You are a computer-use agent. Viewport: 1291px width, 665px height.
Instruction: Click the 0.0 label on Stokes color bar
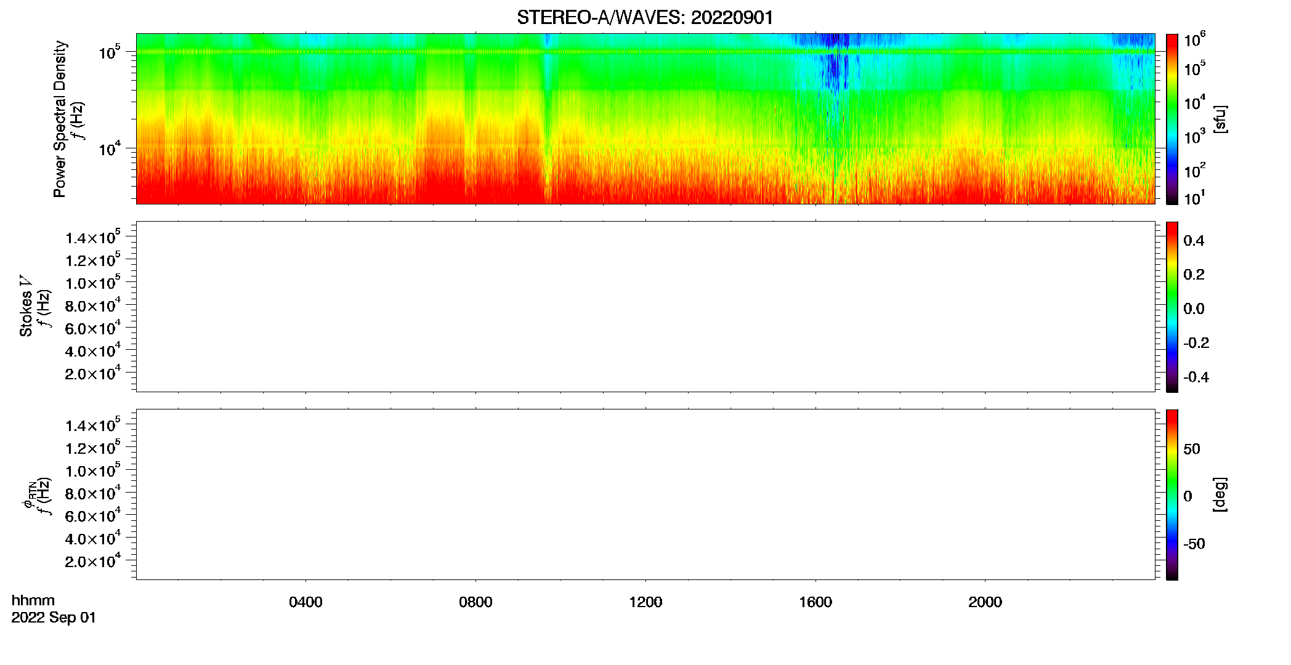[1194, 309]
